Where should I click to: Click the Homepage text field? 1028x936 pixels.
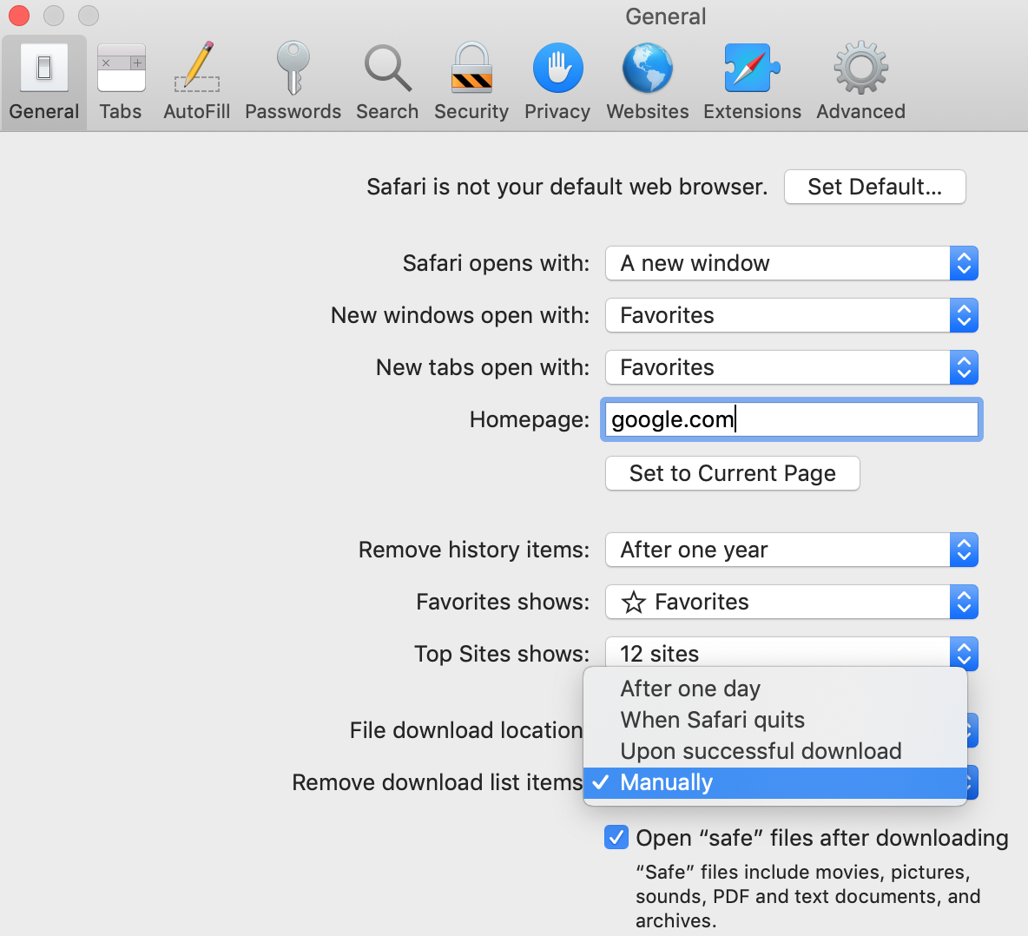click(791, 419)
